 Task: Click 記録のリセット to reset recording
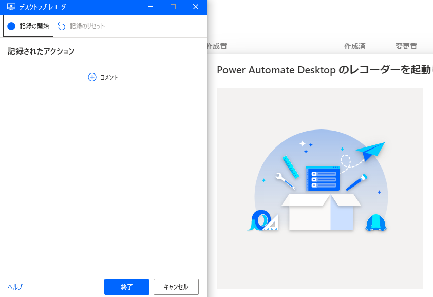(81, 26)
